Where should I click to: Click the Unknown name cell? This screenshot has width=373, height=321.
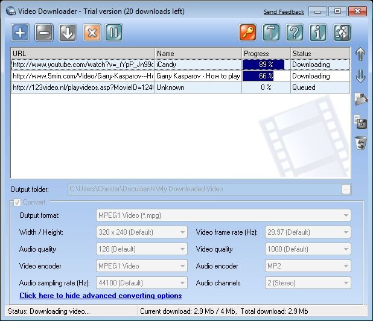pos(198,87)
